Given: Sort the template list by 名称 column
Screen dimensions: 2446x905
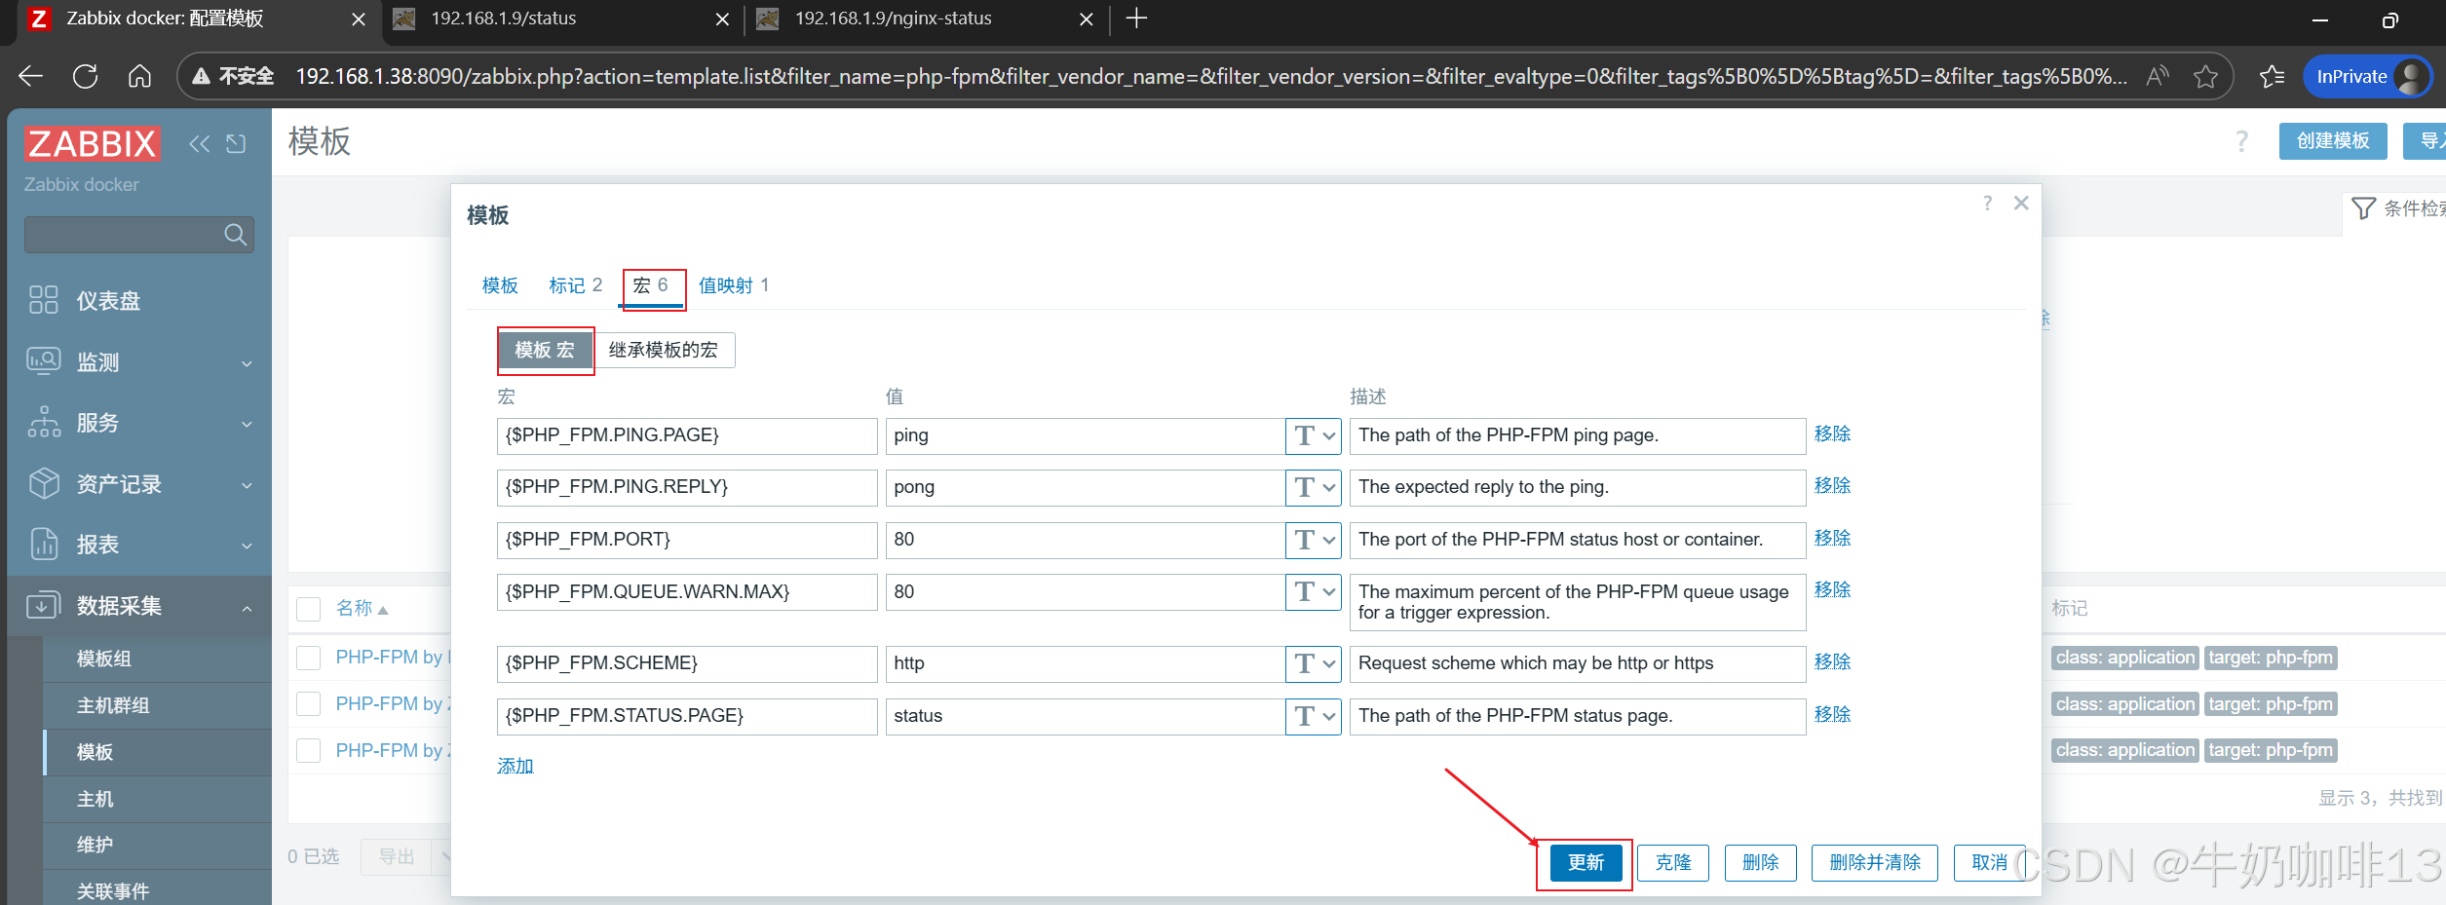Looking at the screenshot, I should pyautogui.click(x=362, y=609).
